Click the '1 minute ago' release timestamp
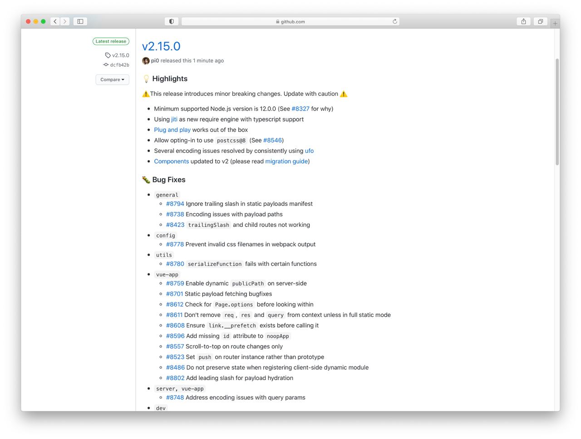This screenshot has width=581, height=439. [208, 61]
